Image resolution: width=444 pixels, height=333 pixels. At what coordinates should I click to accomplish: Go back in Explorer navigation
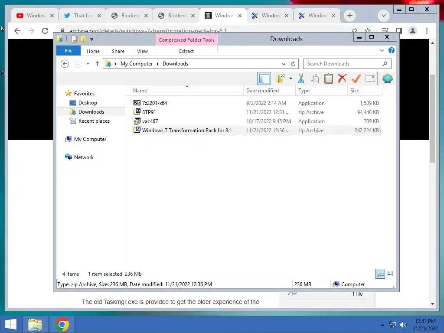[65, 64]
